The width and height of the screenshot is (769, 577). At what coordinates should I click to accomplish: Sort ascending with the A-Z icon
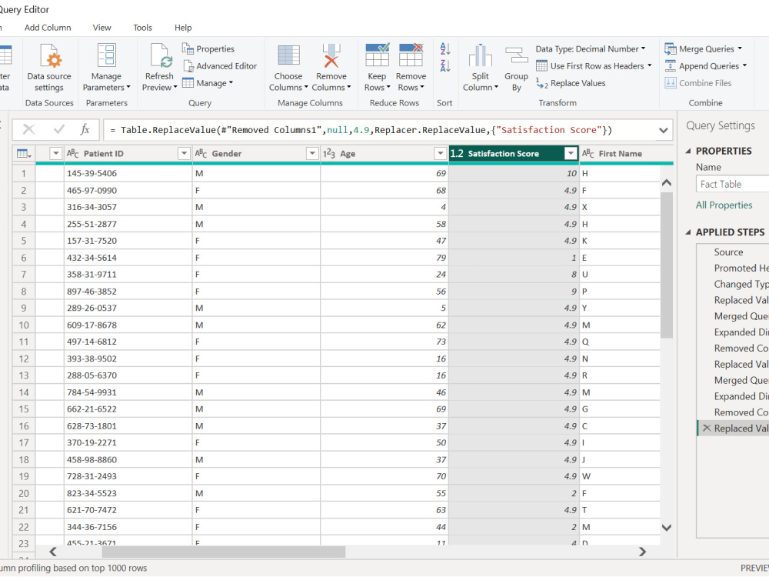(x=444, y=48)
